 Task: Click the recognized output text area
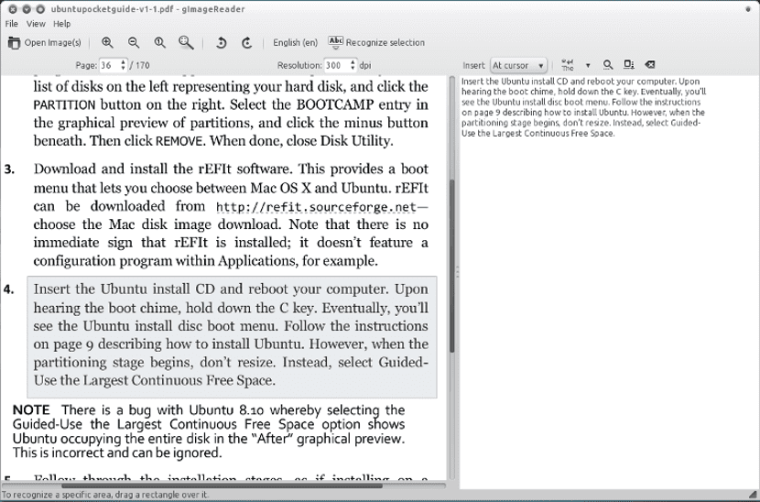click(609, 282)
